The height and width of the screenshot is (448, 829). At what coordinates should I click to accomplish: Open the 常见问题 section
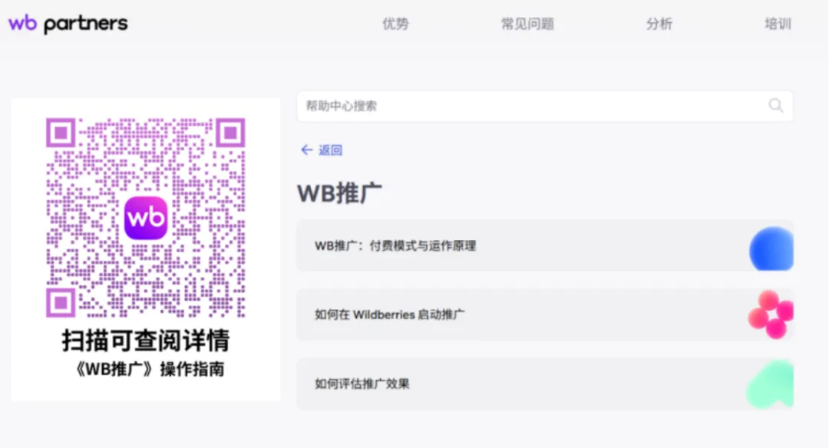(527, 24)
